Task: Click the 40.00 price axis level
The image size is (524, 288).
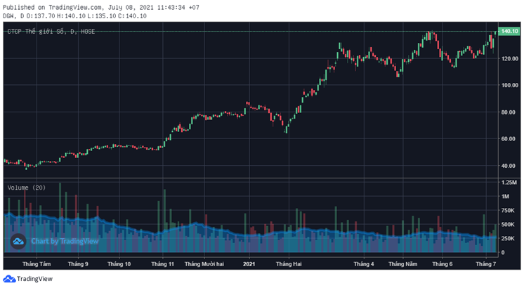Action: (507, 166)
